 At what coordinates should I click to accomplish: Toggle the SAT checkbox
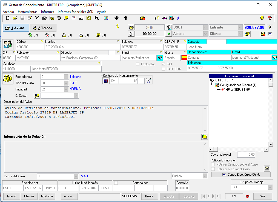[x=163, y=64]
